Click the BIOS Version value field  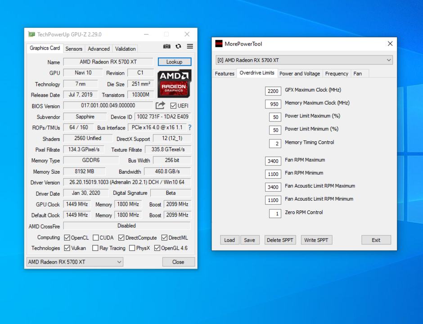click(108, 105)
